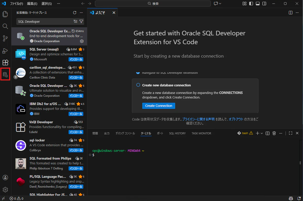
Task: Maximize the panel size
Action: coord(290,133)
